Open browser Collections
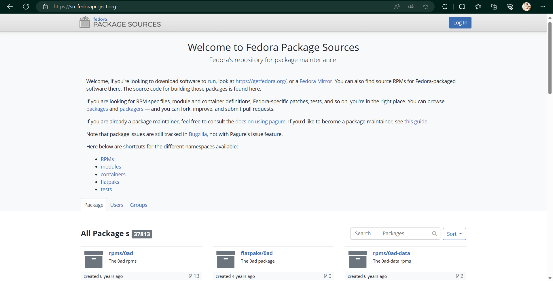 pos(494,7)
